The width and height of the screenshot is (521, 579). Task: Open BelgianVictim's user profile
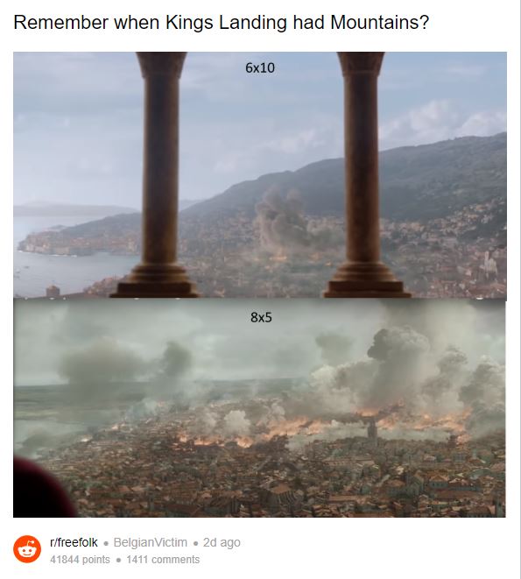click(x=151, y=542)
